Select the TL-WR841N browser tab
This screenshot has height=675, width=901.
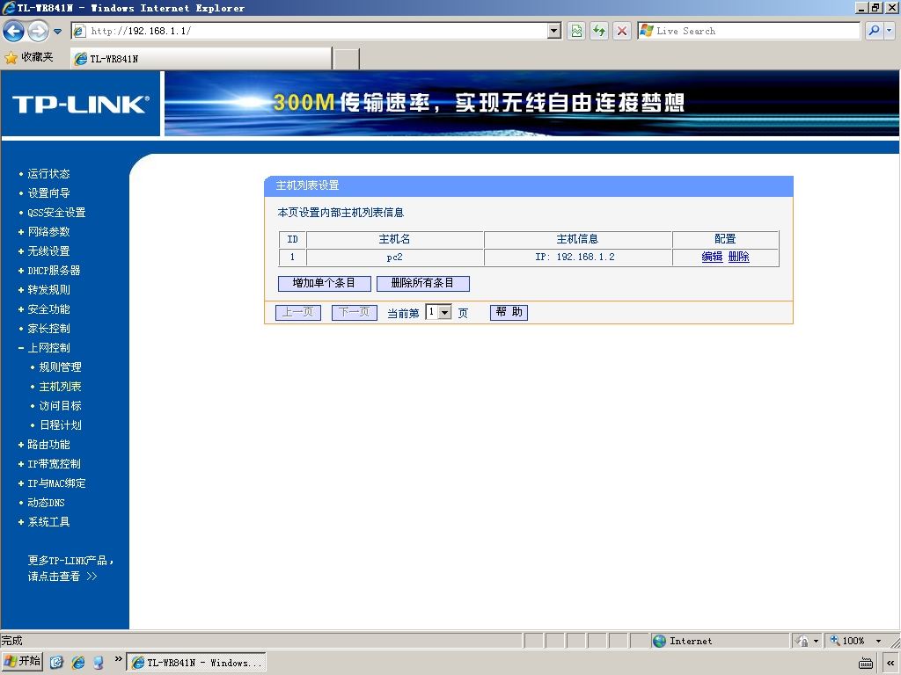pos(201,59)
